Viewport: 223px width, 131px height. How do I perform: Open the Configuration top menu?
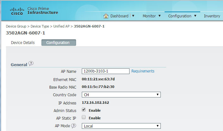[180, 16]
